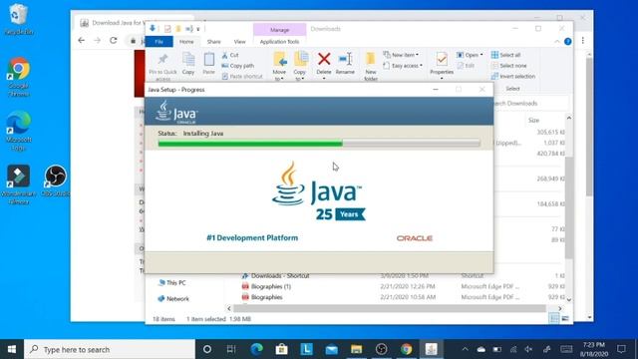Switch to the Share ribbon tab
Screen dimensions: 638x359
point(213,42)
